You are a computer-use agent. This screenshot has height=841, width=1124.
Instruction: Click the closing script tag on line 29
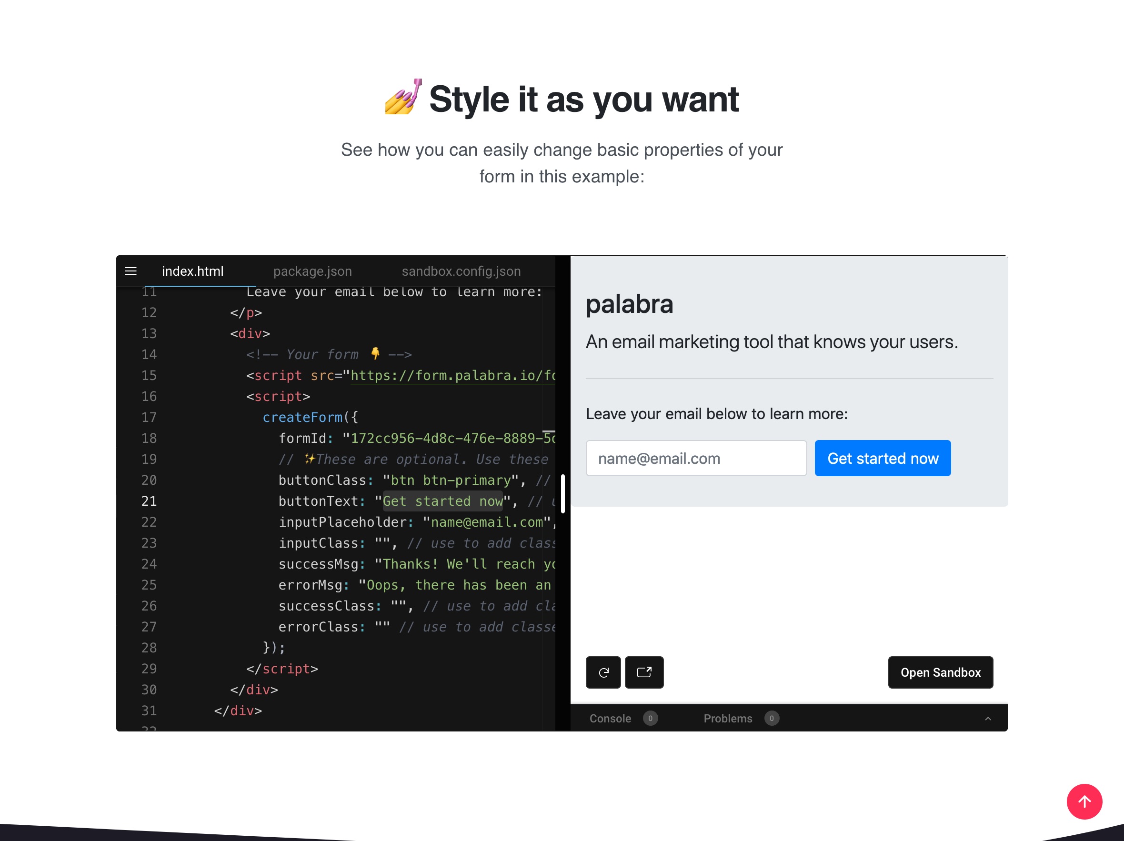(x=282, y=669)
